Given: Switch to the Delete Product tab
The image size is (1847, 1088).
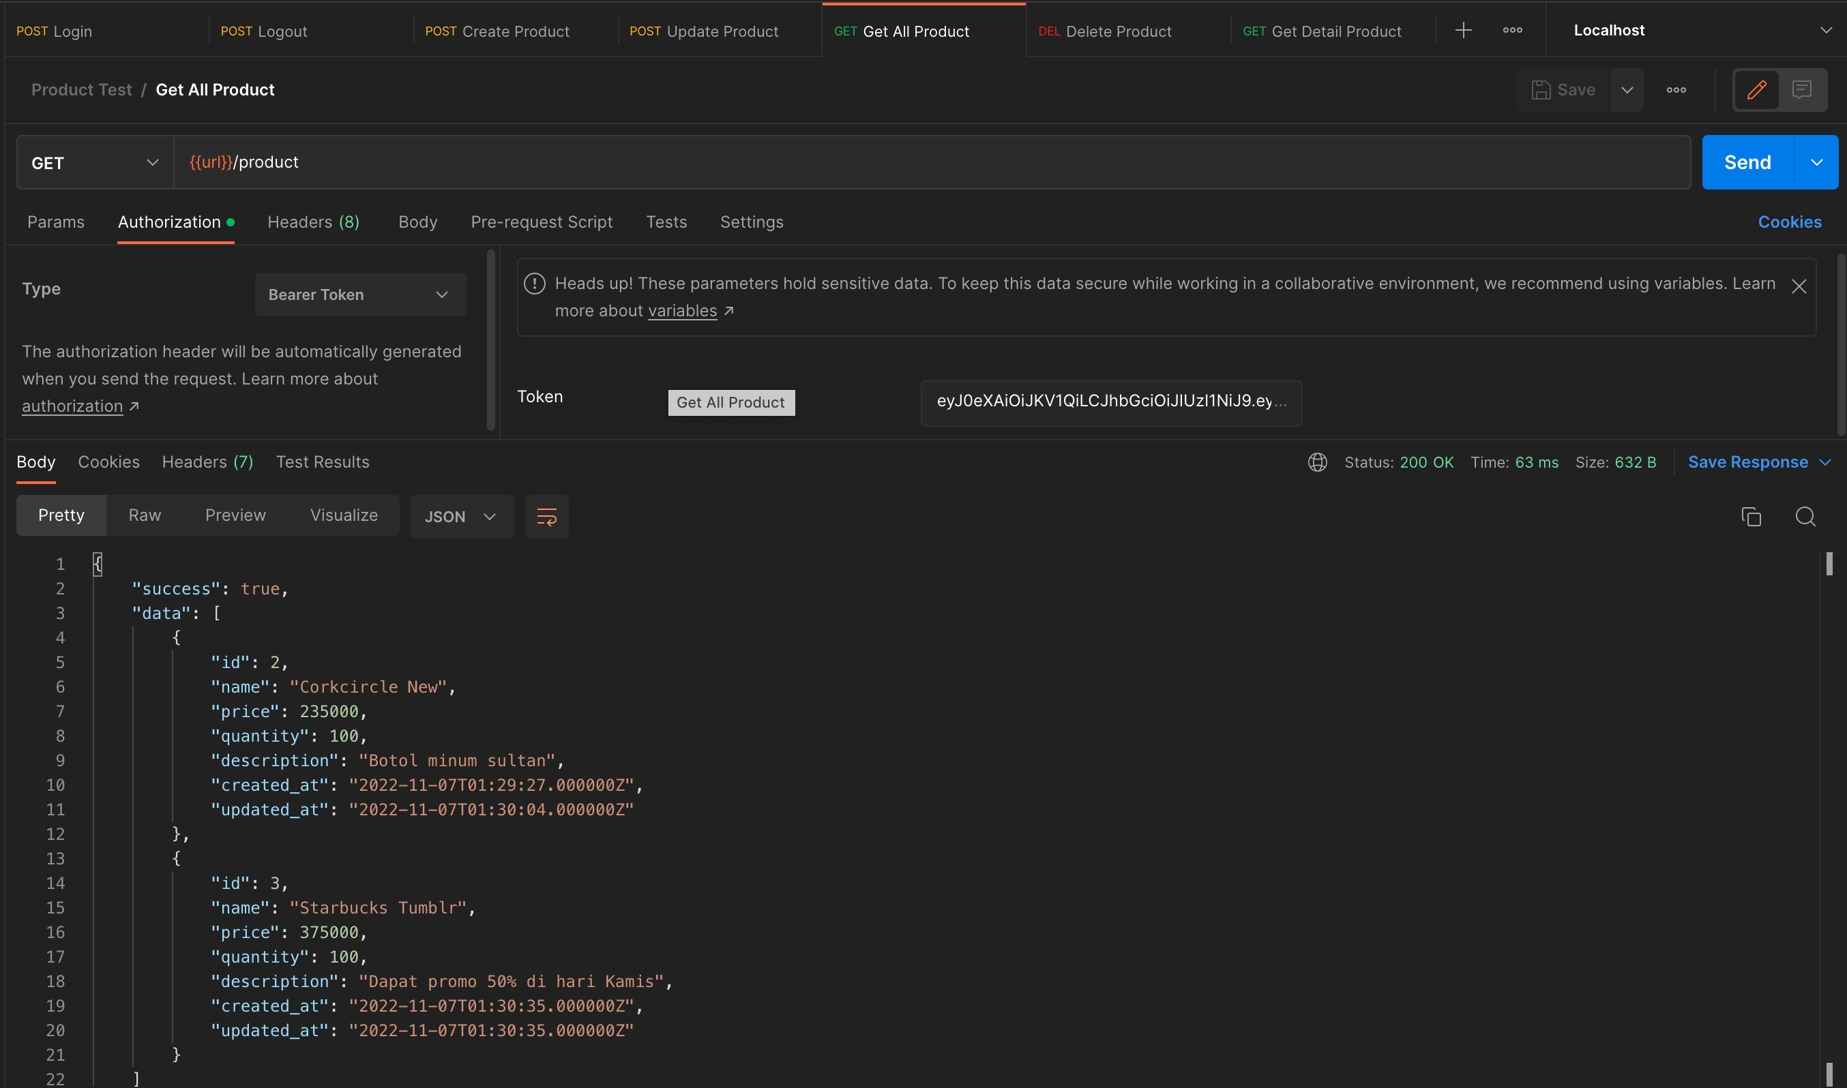Looking at the screenshot, I should pos(1117,31).
